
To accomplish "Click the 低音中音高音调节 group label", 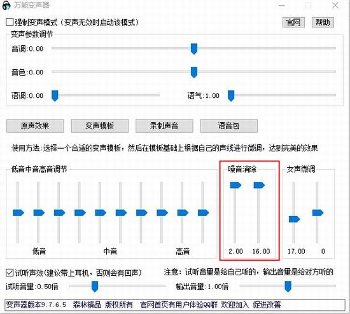I will (x=39, y=169).
